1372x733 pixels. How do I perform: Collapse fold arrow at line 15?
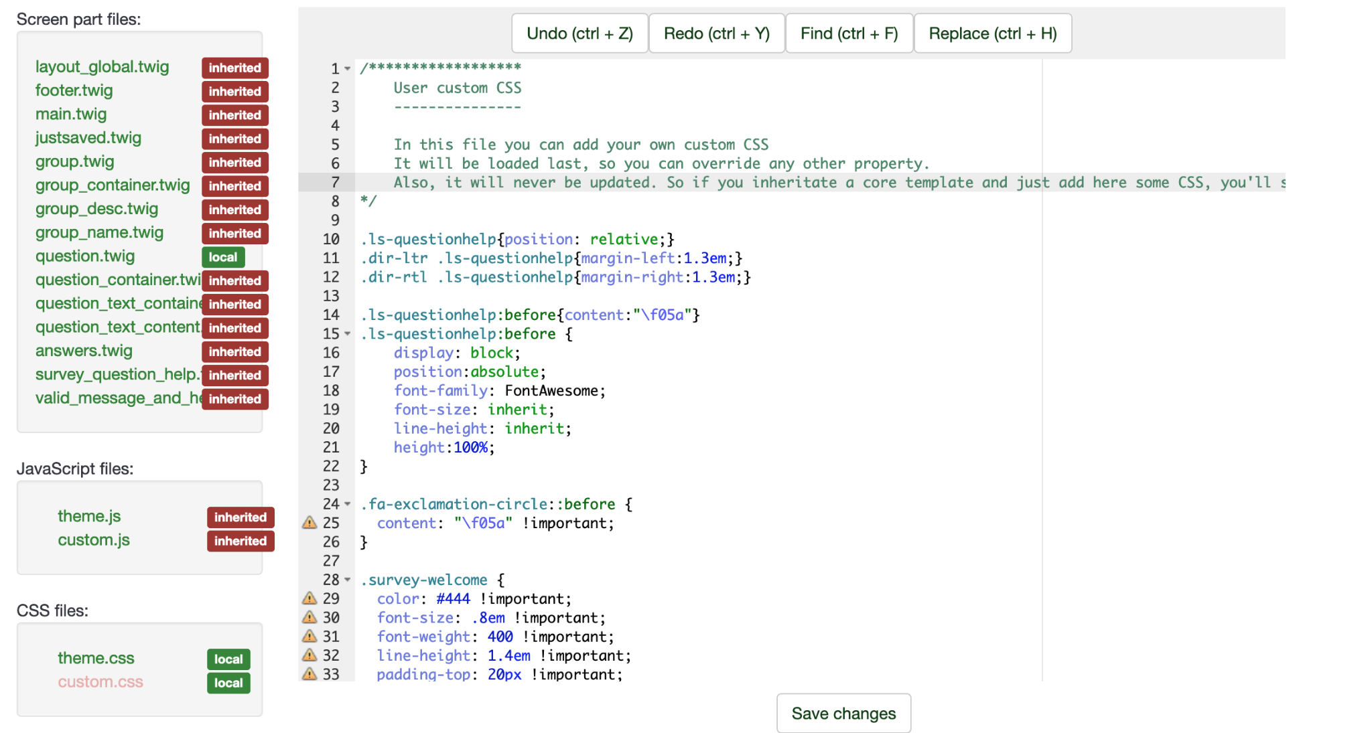pos(348,333)
